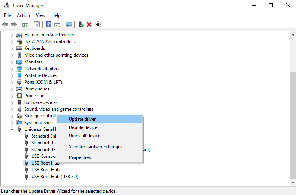
Task: Expand the Network adapters category
Action: point(12,69)
